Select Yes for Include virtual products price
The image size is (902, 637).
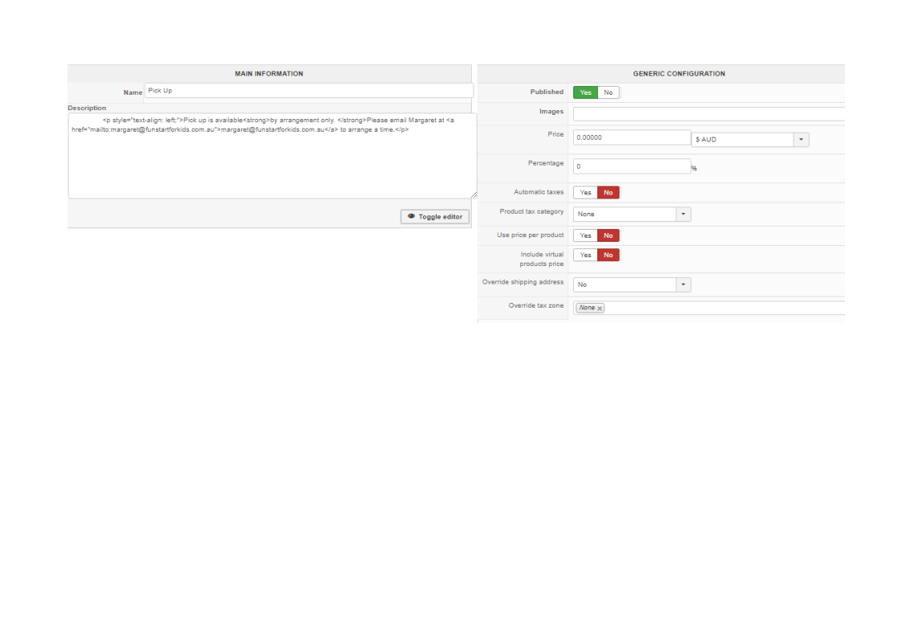pyautogui.click(x=585, y=255)
